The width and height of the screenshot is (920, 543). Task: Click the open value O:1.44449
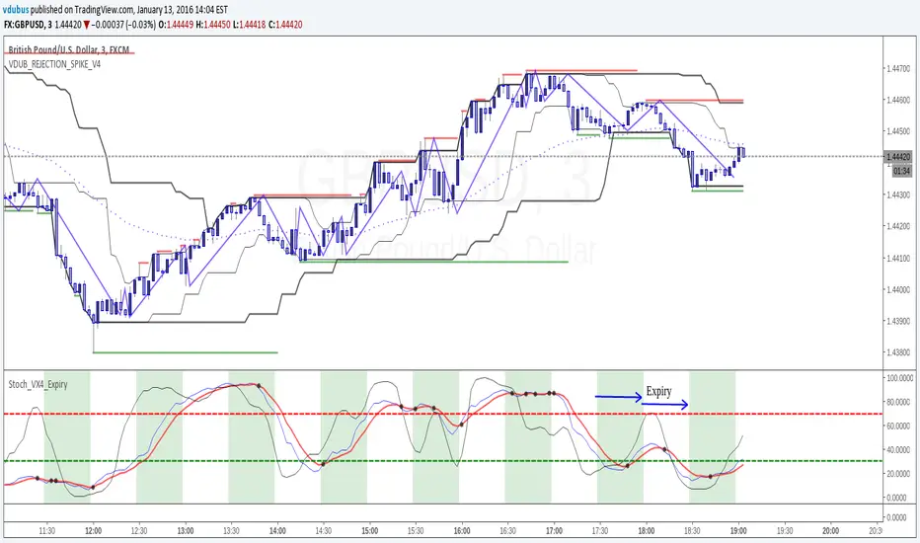coord(176,25)
